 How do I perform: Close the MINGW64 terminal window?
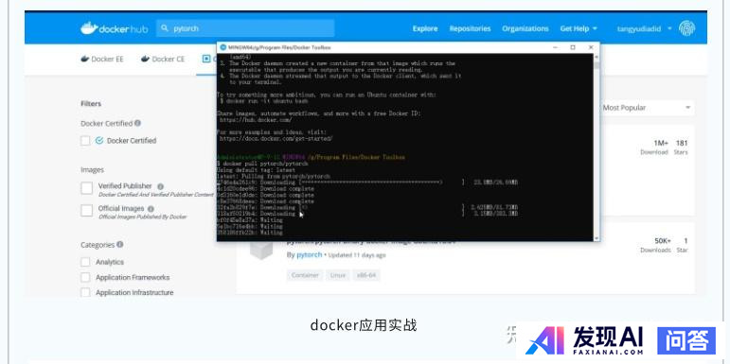590,47
